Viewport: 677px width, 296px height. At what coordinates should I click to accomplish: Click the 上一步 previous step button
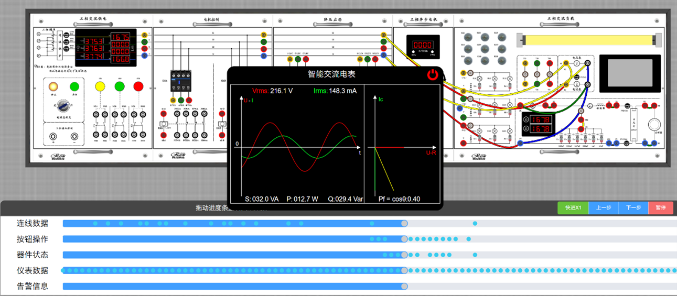coord(604,208)
